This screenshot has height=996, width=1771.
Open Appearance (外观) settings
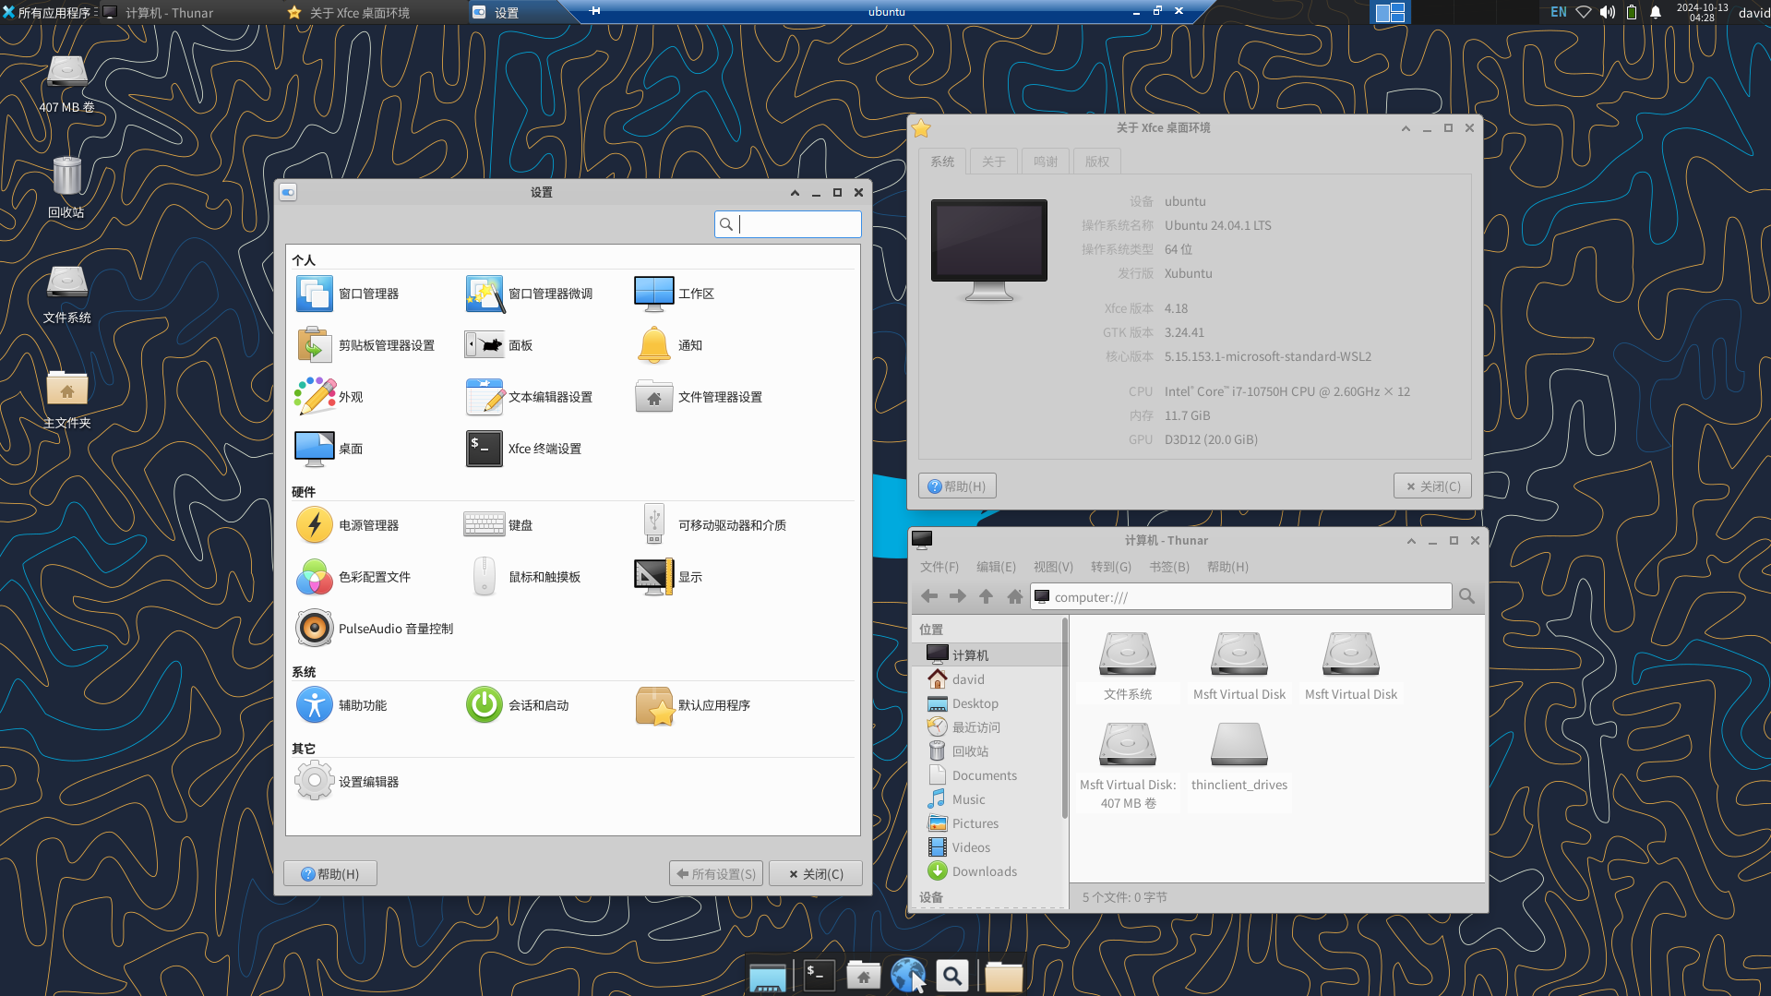click(x=329, y=397)
